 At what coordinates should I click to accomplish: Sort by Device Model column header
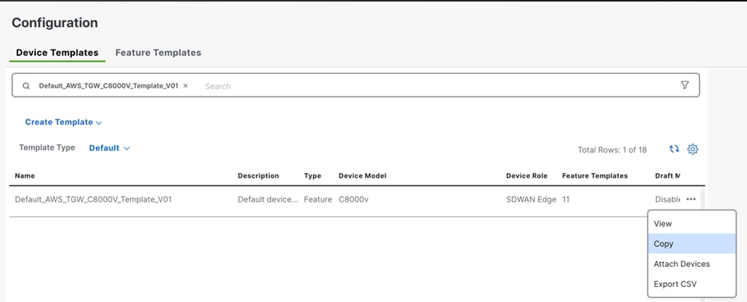click(362, 176)
